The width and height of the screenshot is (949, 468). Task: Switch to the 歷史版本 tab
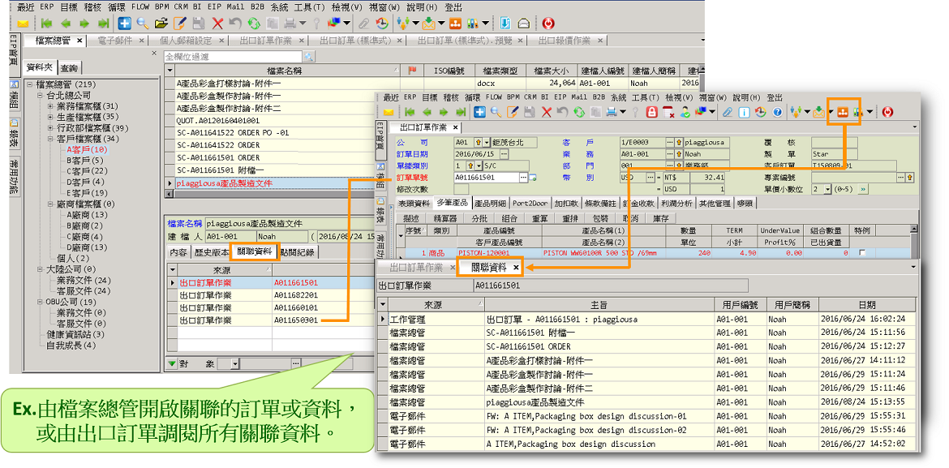[209, 252]
